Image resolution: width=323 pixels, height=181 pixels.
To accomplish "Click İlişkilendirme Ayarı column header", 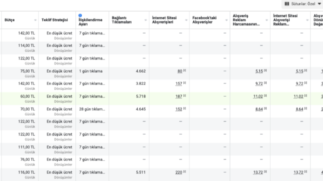I will pos(90,22).
